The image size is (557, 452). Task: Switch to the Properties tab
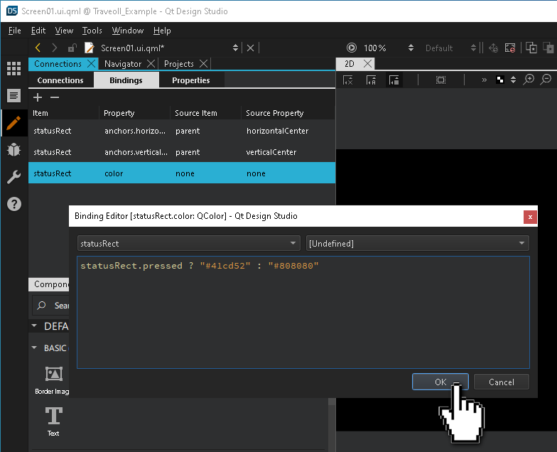tap(190, 80)
